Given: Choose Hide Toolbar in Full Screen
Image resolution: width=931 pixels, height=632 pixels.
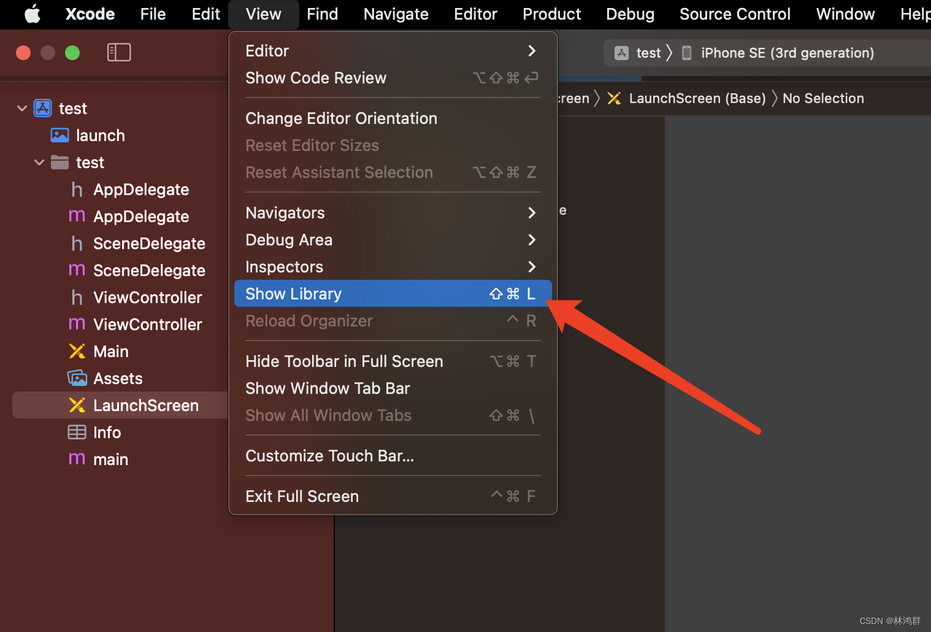Looking at the screenshot, I should 393,361.
